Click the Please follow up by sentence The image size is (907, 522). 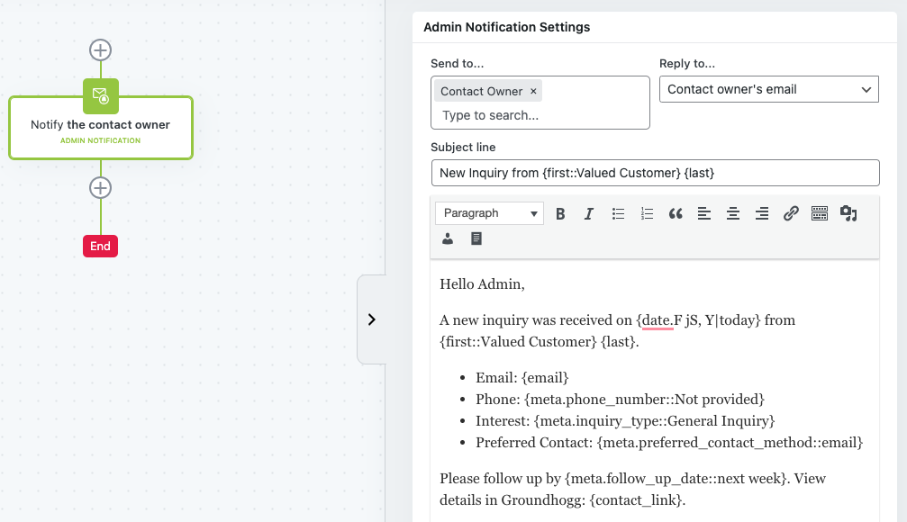(x=632, y=489)
